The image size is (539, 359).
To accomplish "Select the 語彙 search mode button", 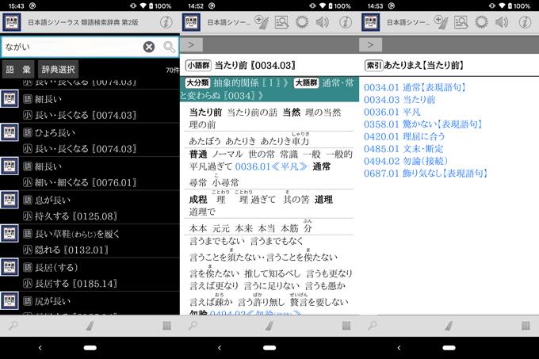I will (18, 70).
